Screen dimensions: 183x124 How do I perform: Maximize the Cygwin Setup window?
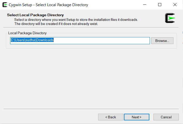[160, 5]
